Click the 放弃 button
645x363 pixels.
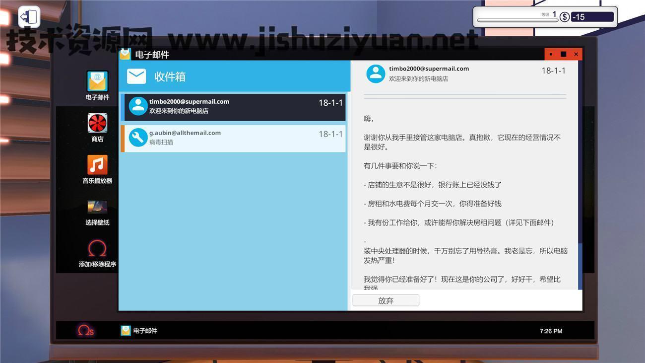[x=386, y=300]
